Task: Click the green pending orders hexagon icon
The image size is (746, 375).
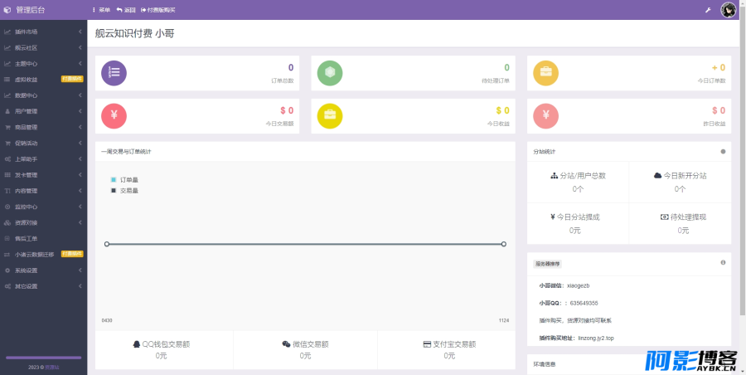Action: pyautogui.click(x=330, y=73)
